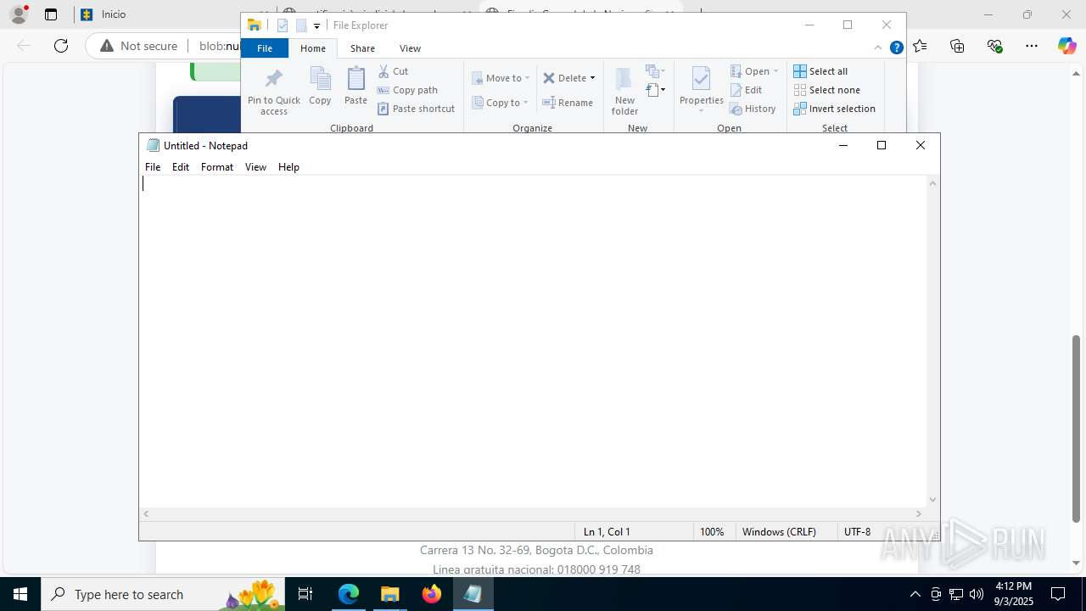Screen dimensions: 1086x611
Task: Open the Customize Quick Access Toolbar dropdown arrow
Action: [x=316, y=26]
